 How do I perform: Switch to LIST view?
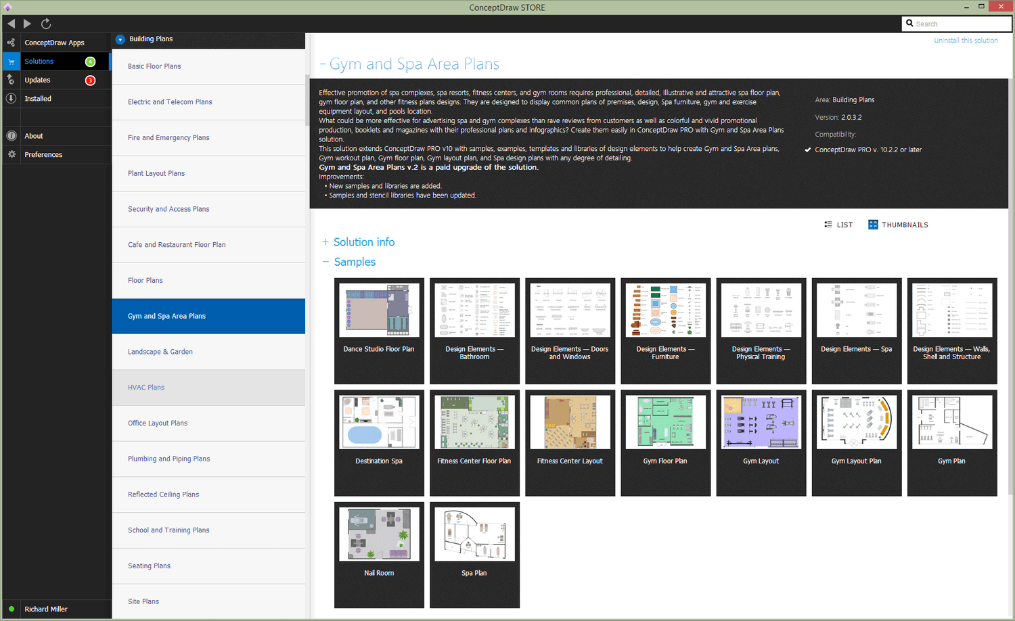click(838, 225)
